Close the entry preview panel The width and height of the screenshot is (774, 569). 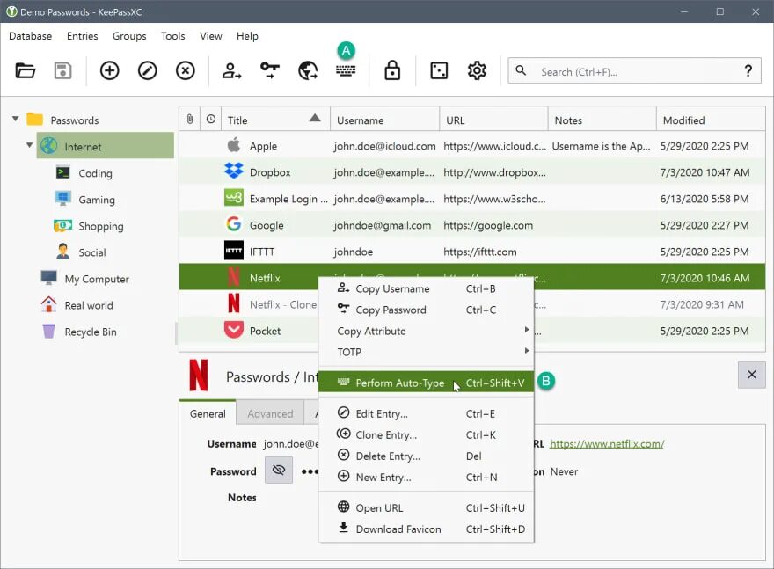coord(751,375)
